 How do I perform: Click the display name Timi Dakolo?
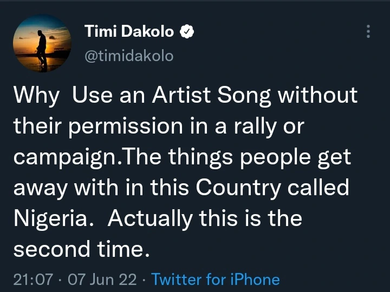tap(129, 32)
